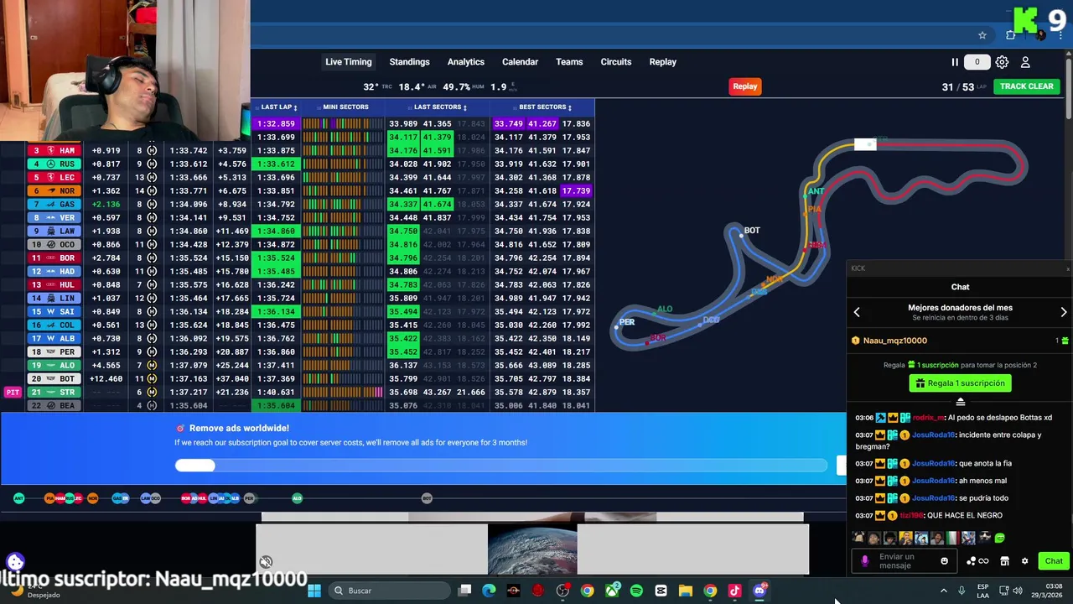Click the BOT marker on gap timeline
This screenshot has height=604, width=1073.
(427, 498)
